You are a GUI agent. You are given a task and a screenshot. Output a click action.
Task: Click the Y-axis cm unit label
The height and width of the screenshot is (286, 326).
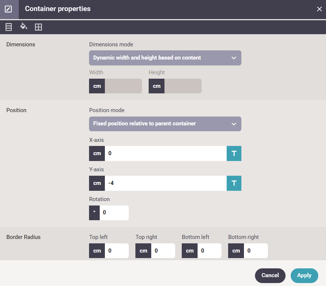(97, 183)
